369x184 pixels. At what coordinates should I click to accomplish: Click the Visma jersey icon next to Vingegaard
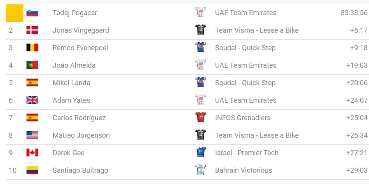click(200, 30)
